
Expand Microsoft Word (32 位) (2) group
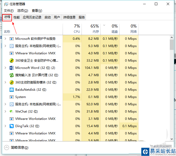tap(5, 68)
